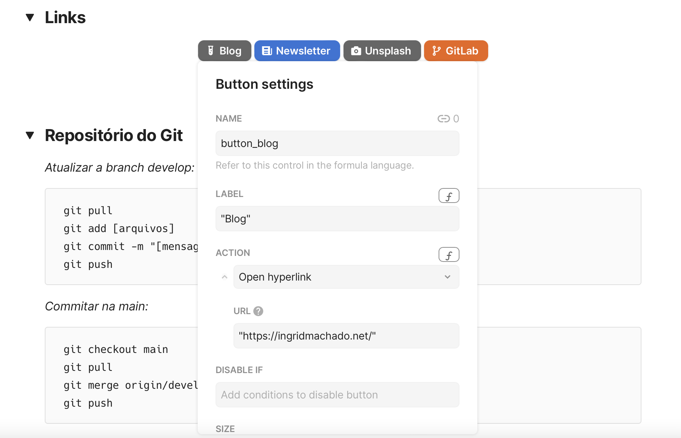681x438 pixels.
Task: Open the formula editor for the LABEL field
Action: point(449,195)
